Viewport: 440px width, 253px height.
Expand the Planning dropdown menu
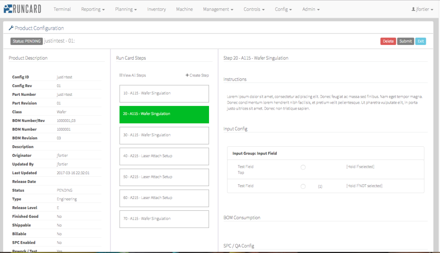(x=126, y=9)
